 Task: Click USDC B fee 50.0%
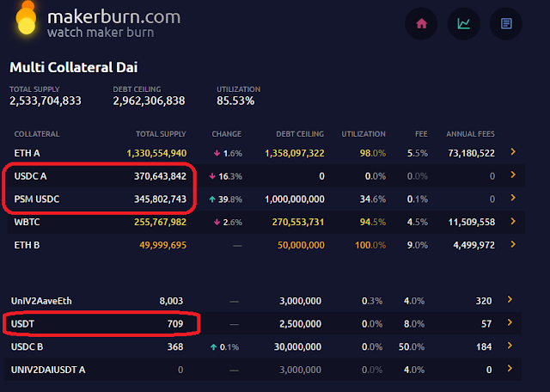click(412, 347)
